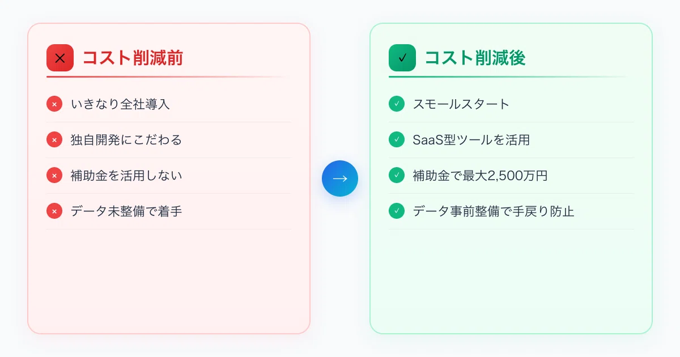Select the コスト削減前 heading text
Viewport: 680px width, 357px height.
[x=133, y=58]
